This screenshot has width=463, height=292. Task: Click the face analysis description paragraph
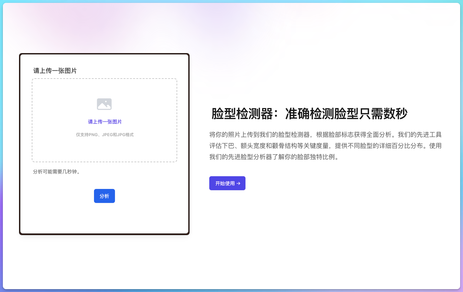(326, 145)
